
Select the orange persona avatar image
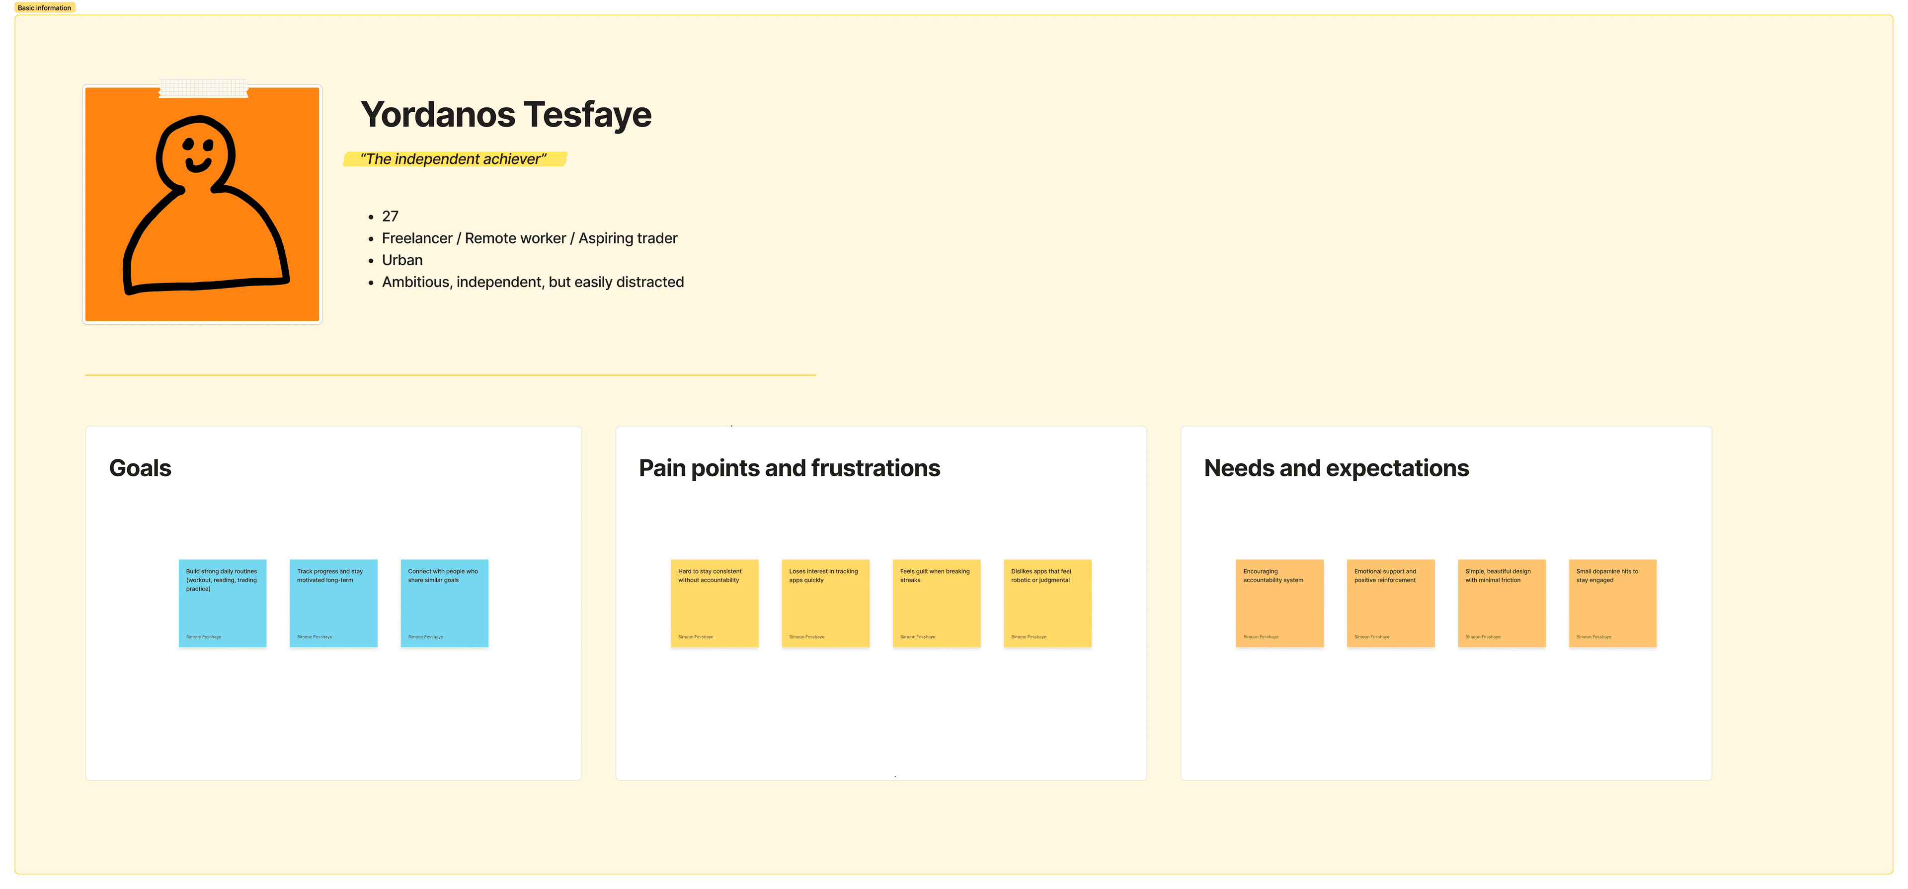coord(202,204)
